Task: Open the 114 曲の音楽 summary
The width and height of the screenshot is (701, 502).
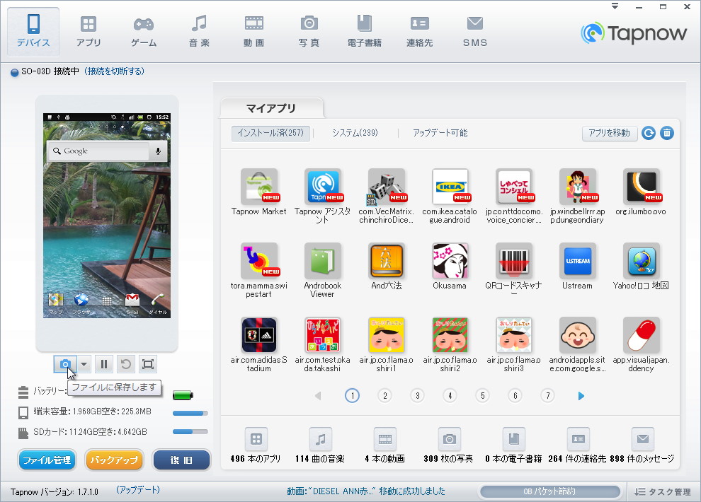Action: (x=320, y=445)
